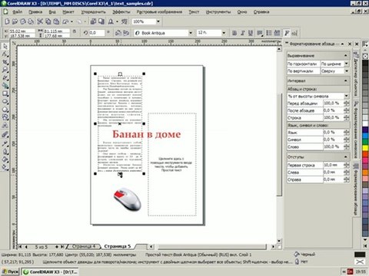Select the Polygon tool
369x276 pixels.
pos(5,110)
